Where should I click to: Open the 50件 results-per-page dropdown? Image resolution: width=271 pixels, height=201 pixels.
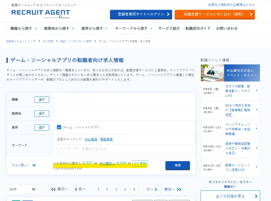tap(22, 189)
